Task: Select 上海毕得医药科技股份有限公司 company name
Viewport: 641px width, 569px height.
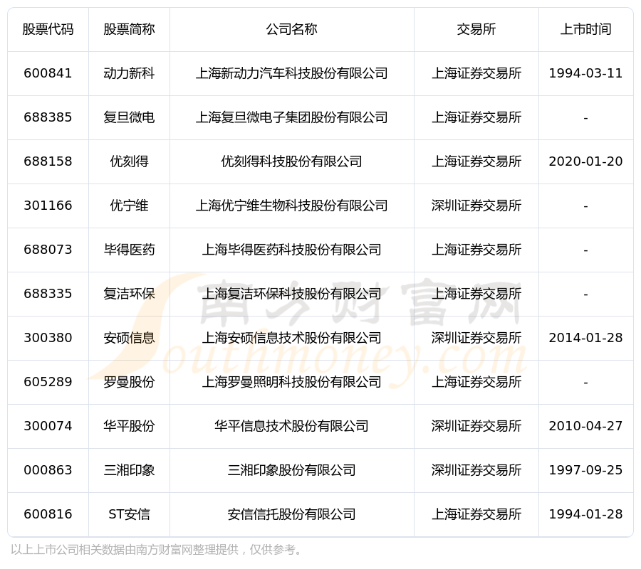Action: 291,250
